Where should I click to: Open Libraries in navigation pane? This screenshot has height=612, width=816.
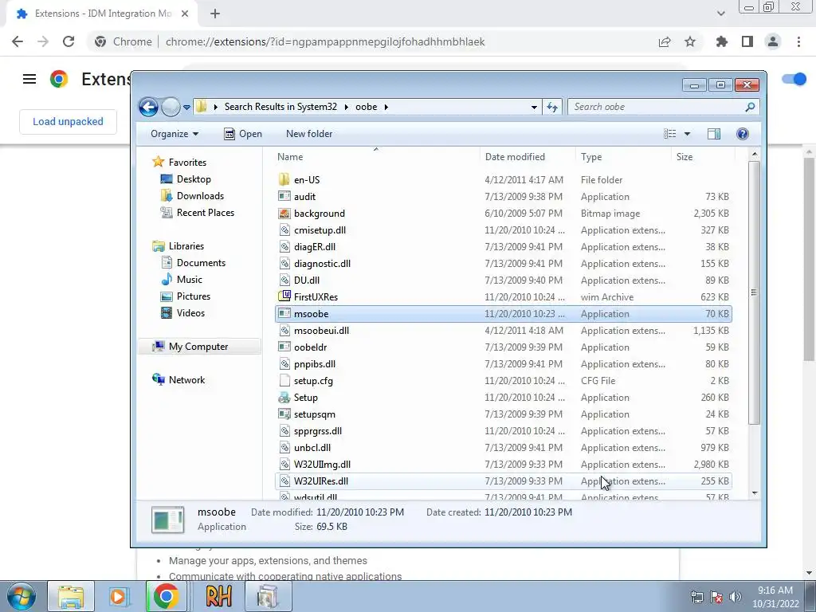tap(186, 246)
